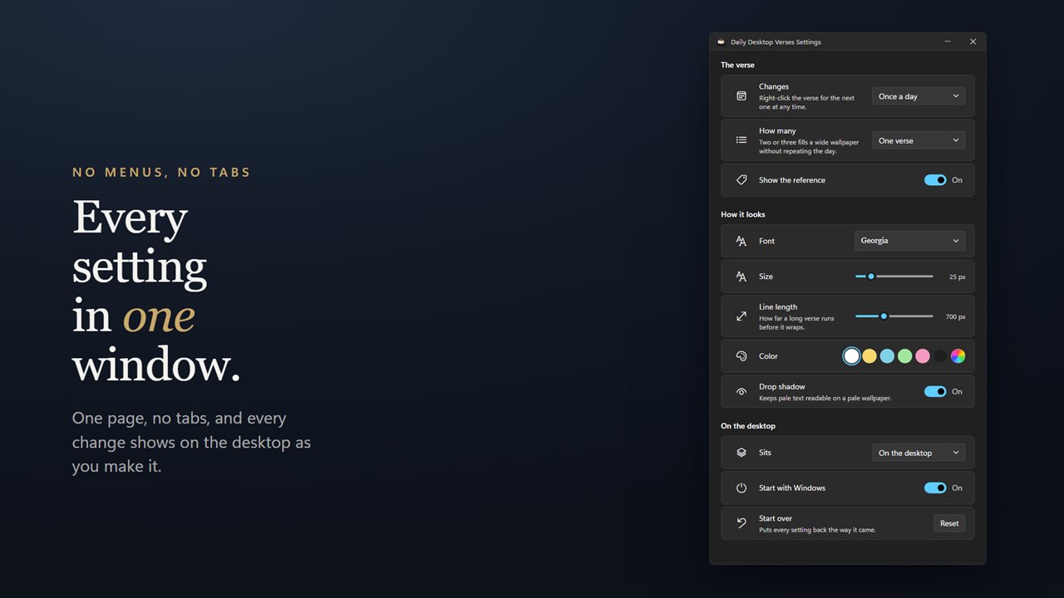Click the eye icon beside Drop shadow
This screenshot has height=598, width=1064.
[x=741, y=392]
